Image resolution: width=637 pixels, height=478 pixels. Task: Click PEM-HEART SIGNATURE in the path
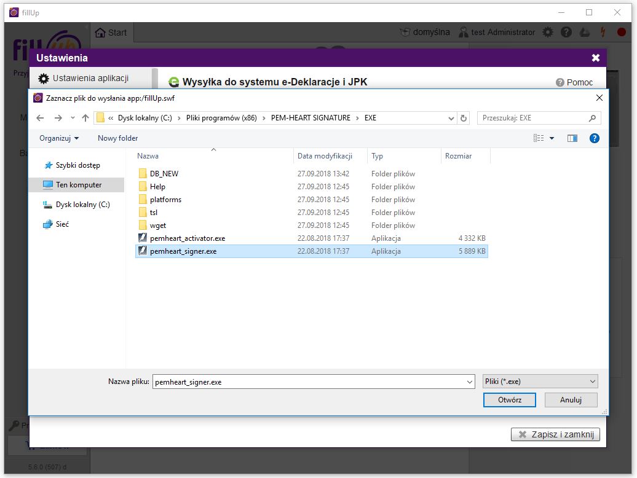pyautogui.click(x=311, y=118)
